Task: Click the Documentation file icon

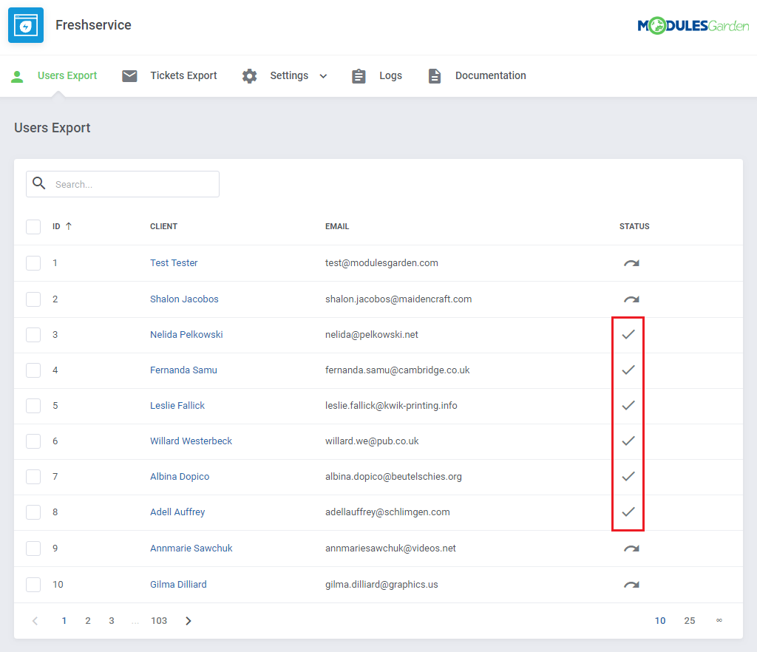Action: [x=435, y=76]
